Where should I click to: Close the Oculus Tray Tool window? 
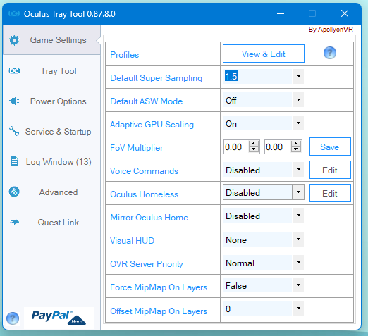(x=345, y=13)
